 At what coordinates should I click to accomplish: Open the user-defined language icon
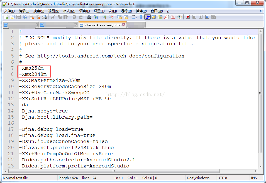click(x=154, y=17)
